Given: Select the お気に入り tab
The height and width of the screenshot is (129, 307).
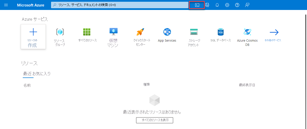Looking at the screenshot, I should click(42, 74).
